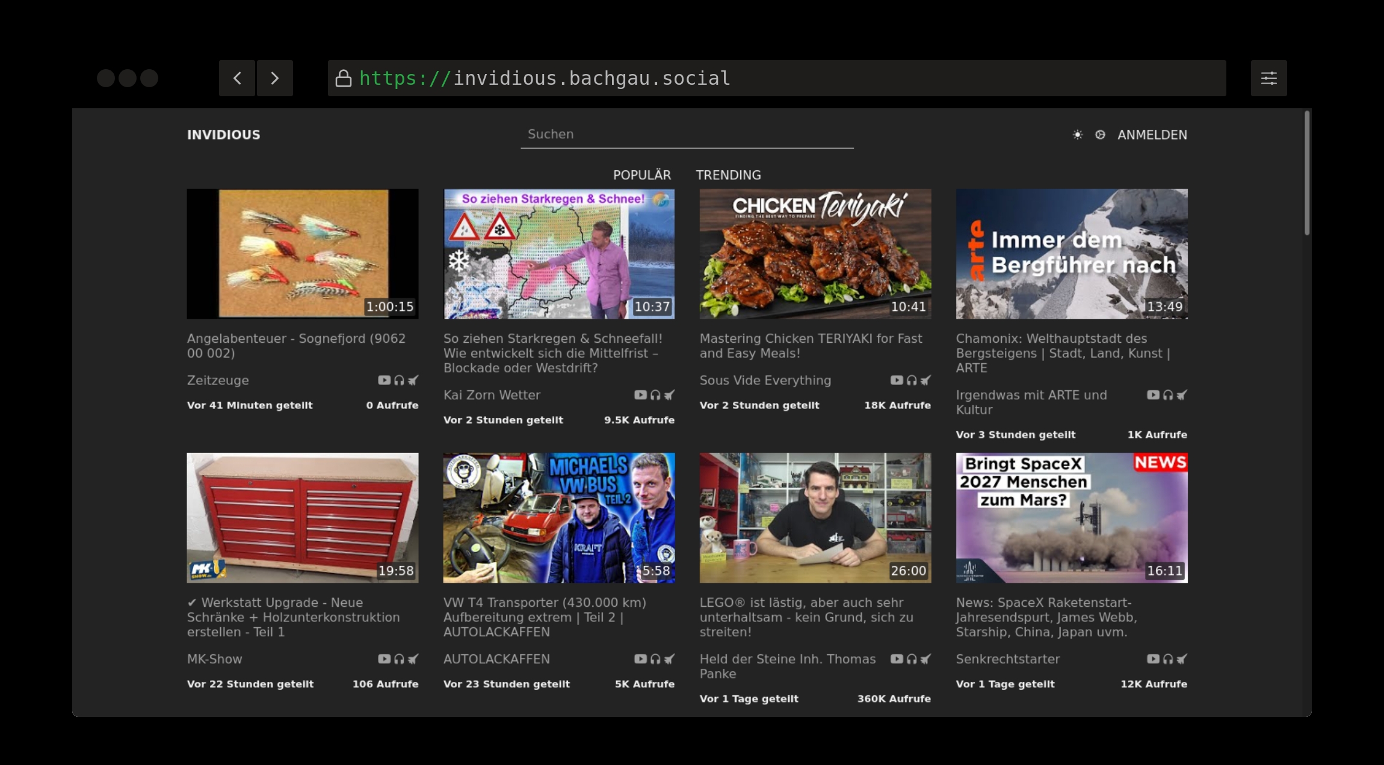
Task: Switch to the POPULÄR tab
Action: 641,175
